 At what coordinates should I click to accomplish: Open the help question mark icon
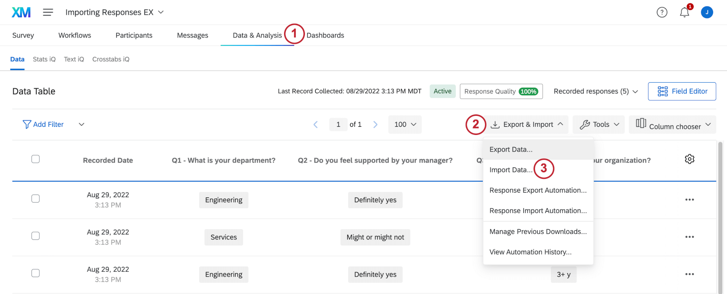click(x=662, y=12)
